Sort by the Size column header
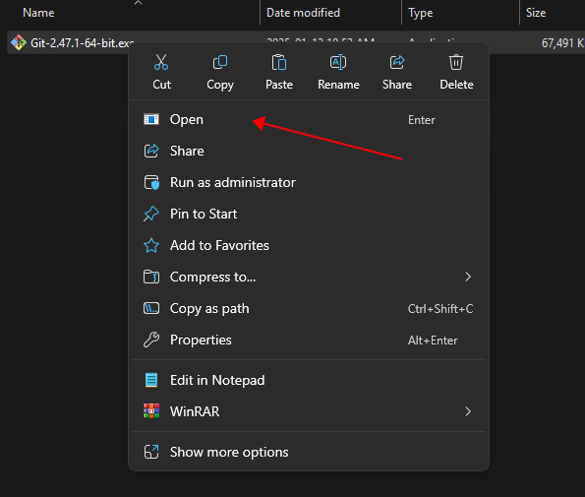This screenshot has height=497, width=585. pos(536,13)
